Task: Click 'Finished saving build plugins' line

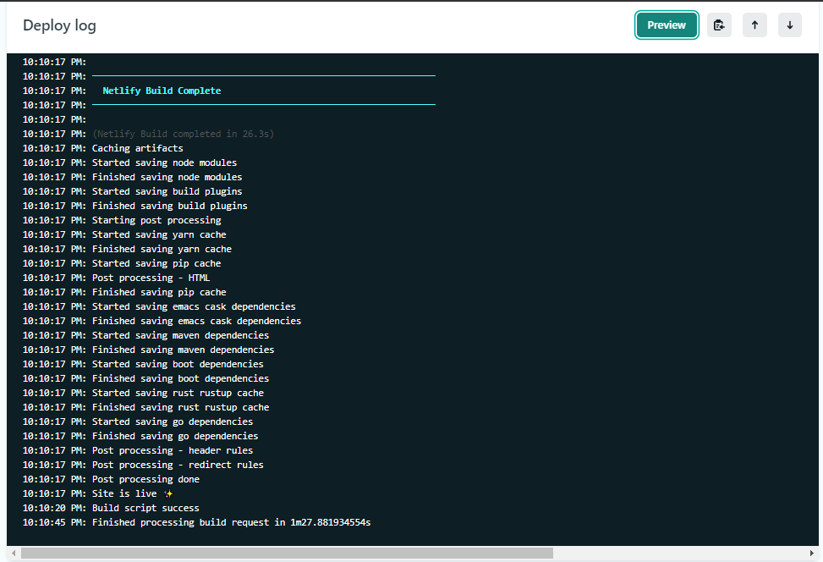Action: 169,206
